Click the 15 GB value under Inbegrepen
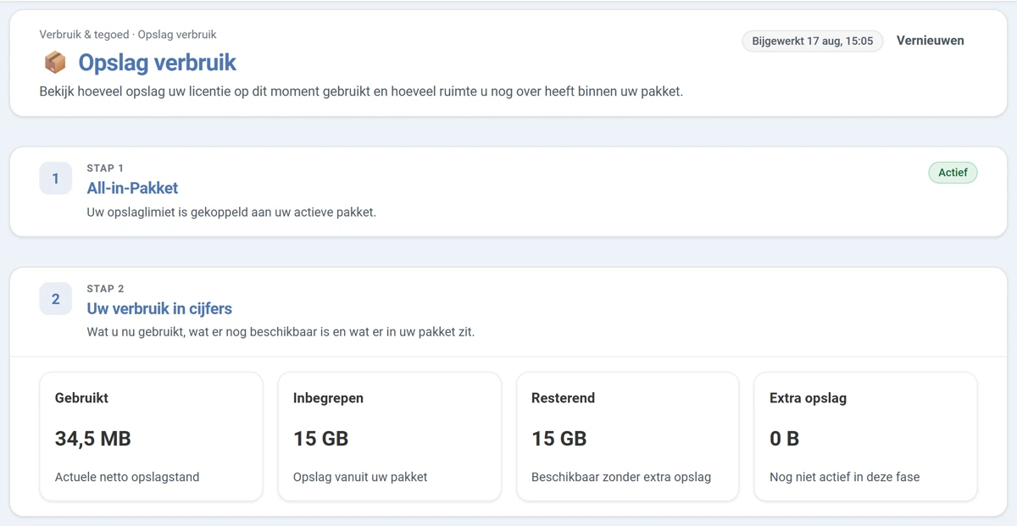The image size is (1017, 526). coord(321,439)
